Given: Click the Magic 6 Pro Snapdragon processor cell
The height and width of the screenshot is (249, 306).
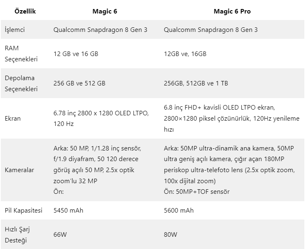Looking at the screenshot, I should [x=211, y=30].
